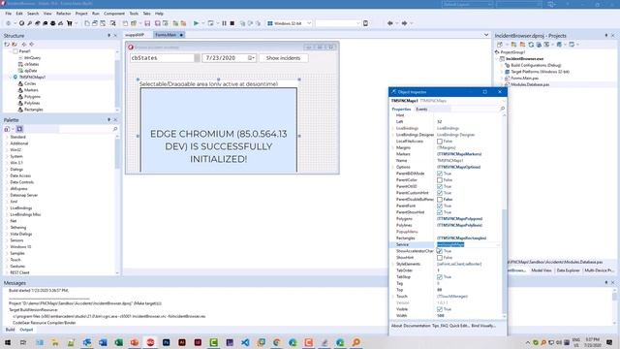Click the Windows Start button
The height and width of the screenshot is (349, 620).
click(x=8, y=342)
